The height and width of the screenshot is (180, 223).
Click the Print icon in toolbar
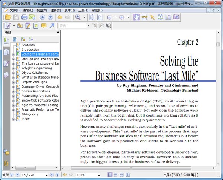click(24, 17)
